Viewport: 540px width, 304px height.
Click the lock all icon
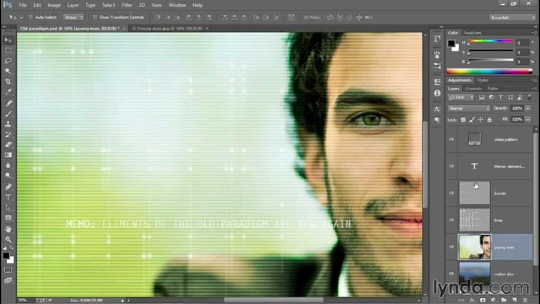click(489, 120)
